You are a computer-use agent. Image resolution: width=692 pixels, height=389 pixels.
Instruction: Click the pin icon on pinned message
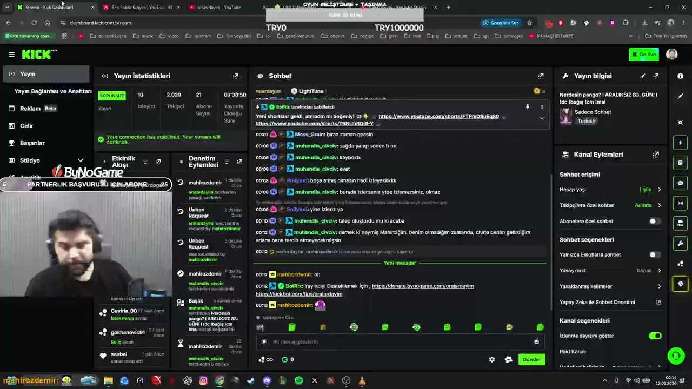tap(528, 107)
